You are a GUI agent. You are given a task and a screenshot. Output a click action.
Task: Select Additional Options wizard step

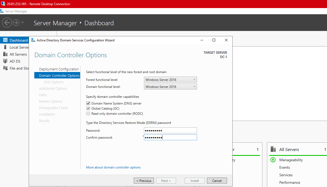click(53, 89)
